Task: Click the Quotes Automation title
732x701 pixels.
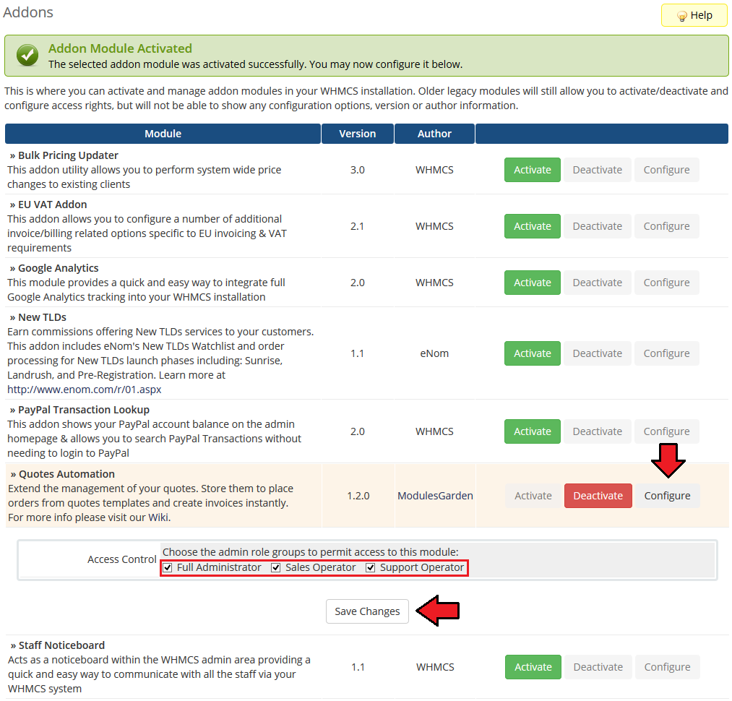Action: click(x=66, y=475)
